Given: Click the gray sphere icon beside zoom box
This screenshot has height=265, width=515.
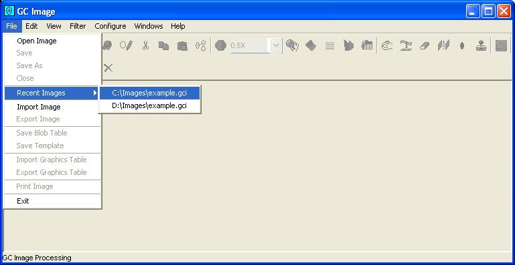Looking at the screenshot, I should tap(220, 45).
